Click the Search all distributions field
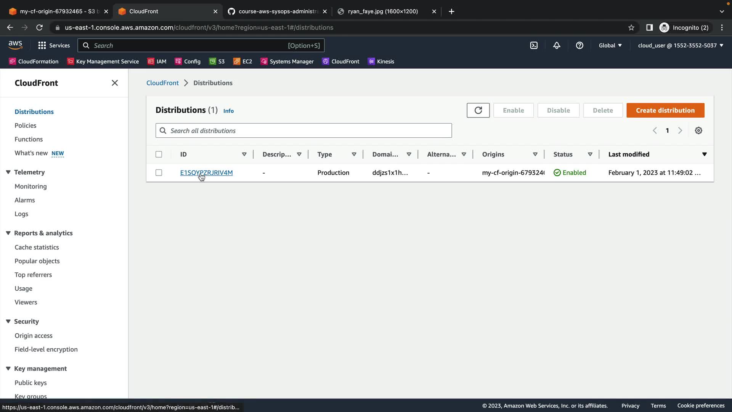The width and height of the screenshot is (732, 412). point(303,130)
